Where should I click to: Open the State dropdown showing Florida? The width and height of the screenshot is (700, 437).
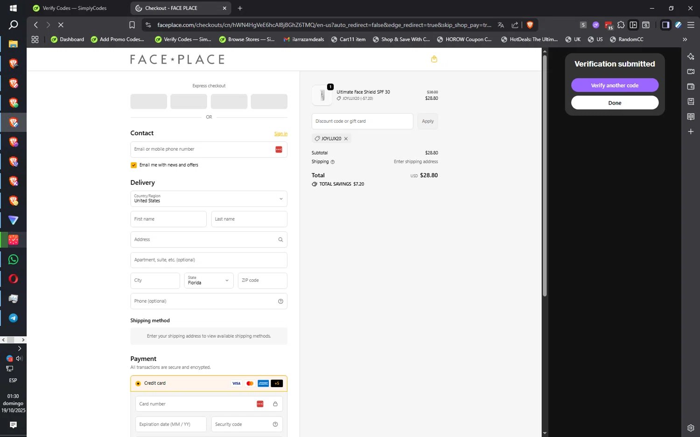[209, 281]
